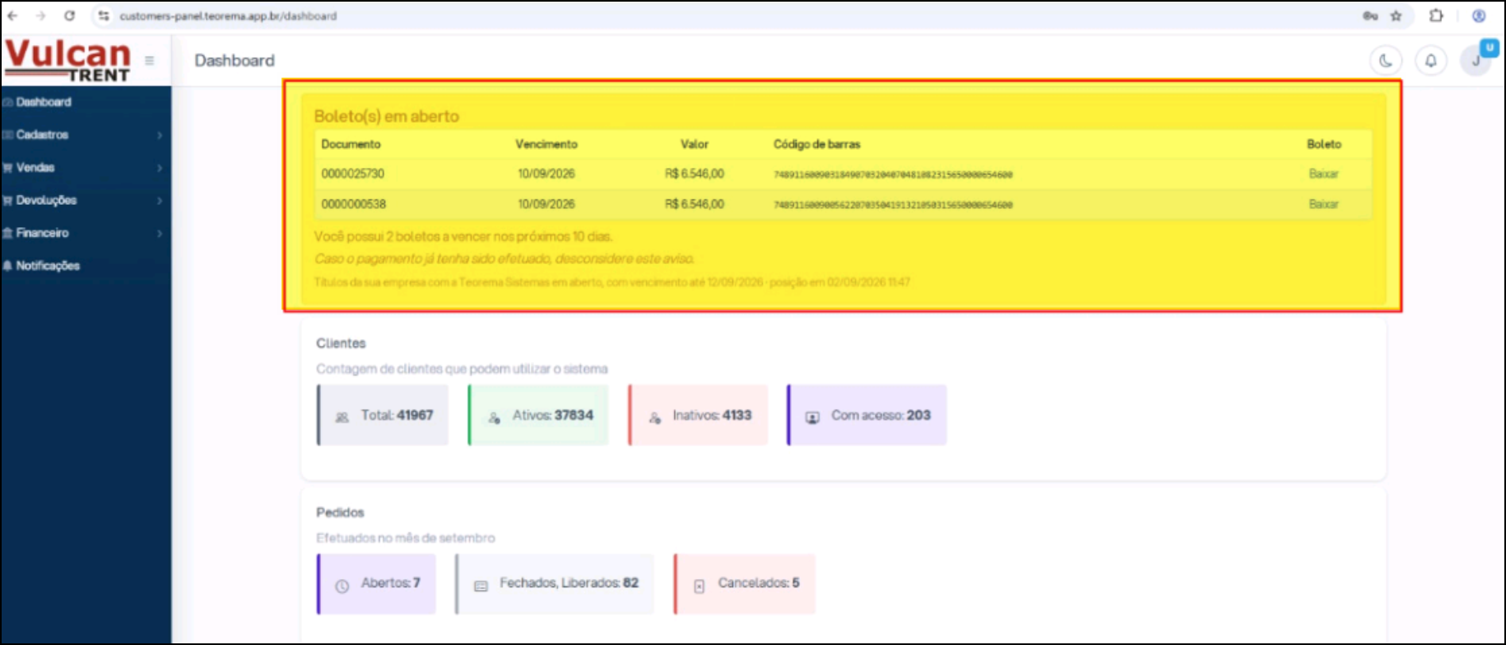Bookmark this page with the star icon
The image size is (1506, 645).
coord(1396,16)
